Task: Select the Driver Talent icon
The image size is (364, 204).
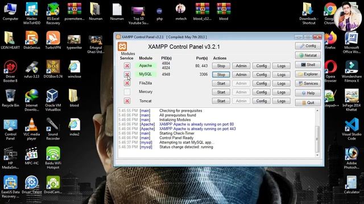Action: [x=32, y=185]
